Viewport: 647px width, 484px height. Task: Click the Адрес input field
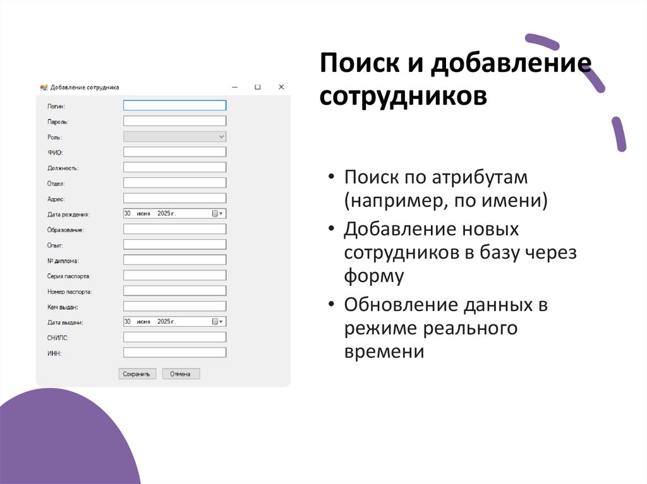pyautogui.click(x=174, y=198)
